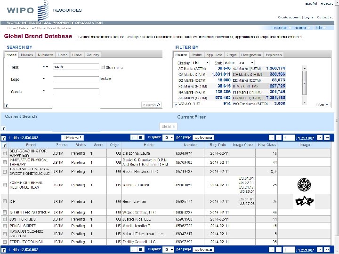
Task: Click the Create account link
Action: [x=289, y=17]
